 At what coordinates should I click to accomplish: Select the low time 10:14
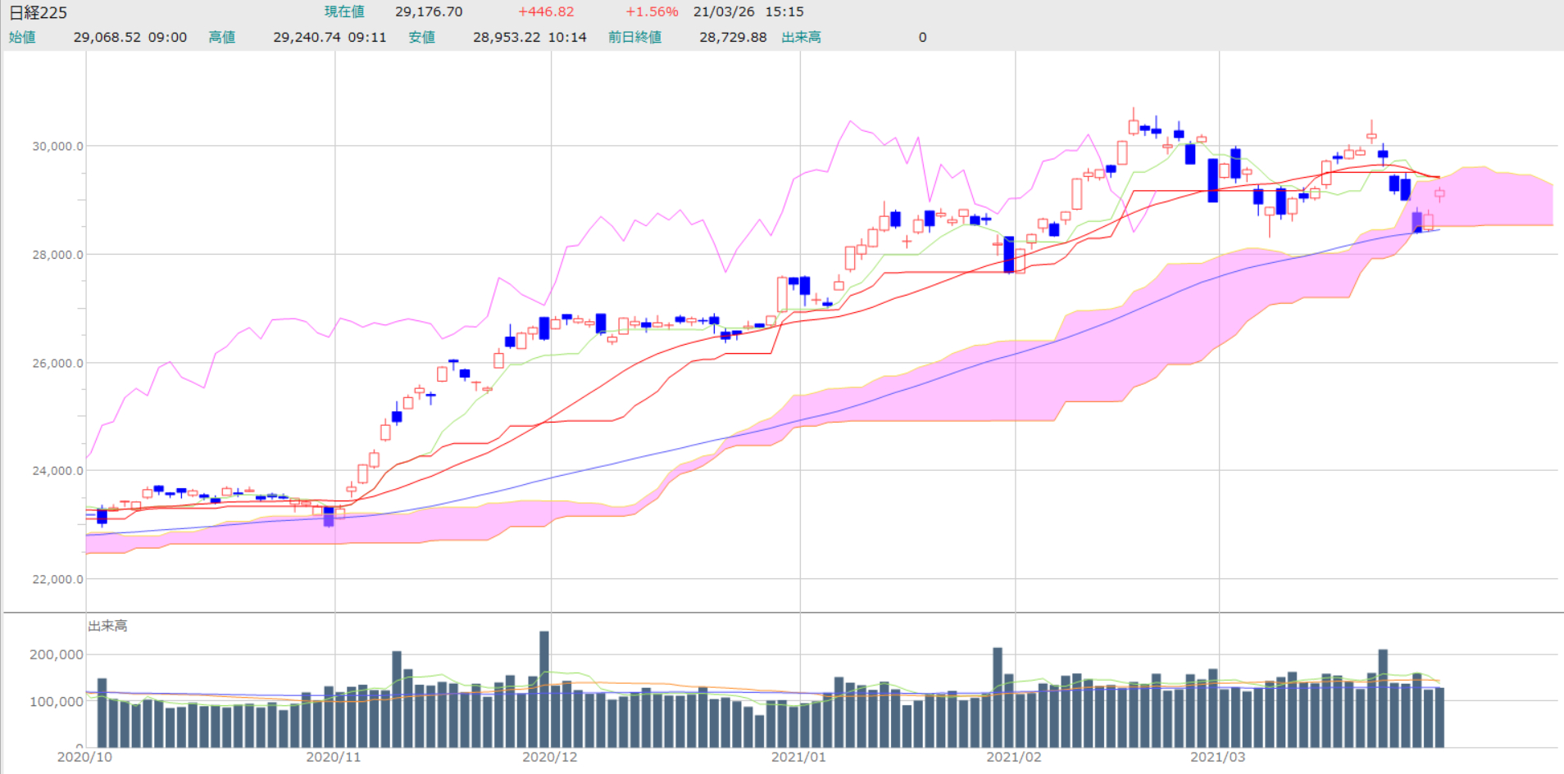click(x=567, y=37)
